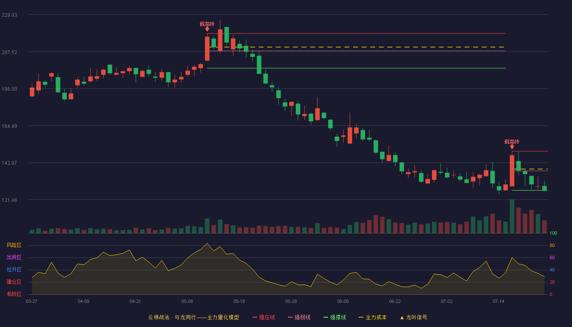Click the 假龙吟 signal label in May
This screenshot has width=572, height=327.
click(207, 24)
